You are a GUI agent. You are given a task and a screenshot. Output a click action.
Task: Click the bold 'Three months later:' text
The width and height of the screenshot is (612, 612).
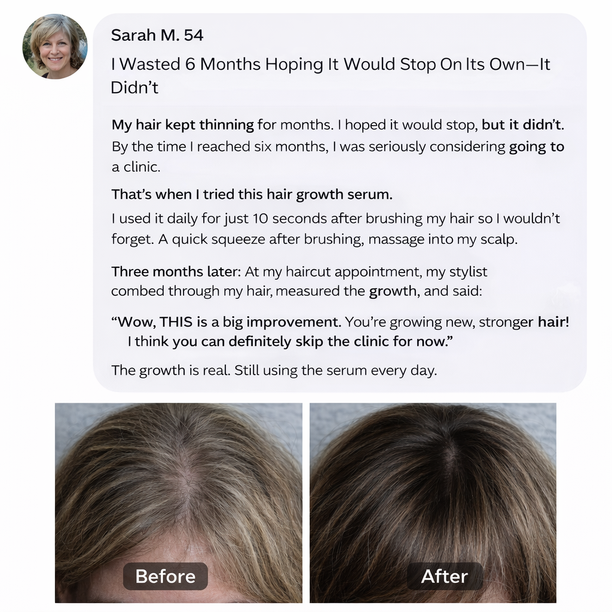tap(176, 272)
